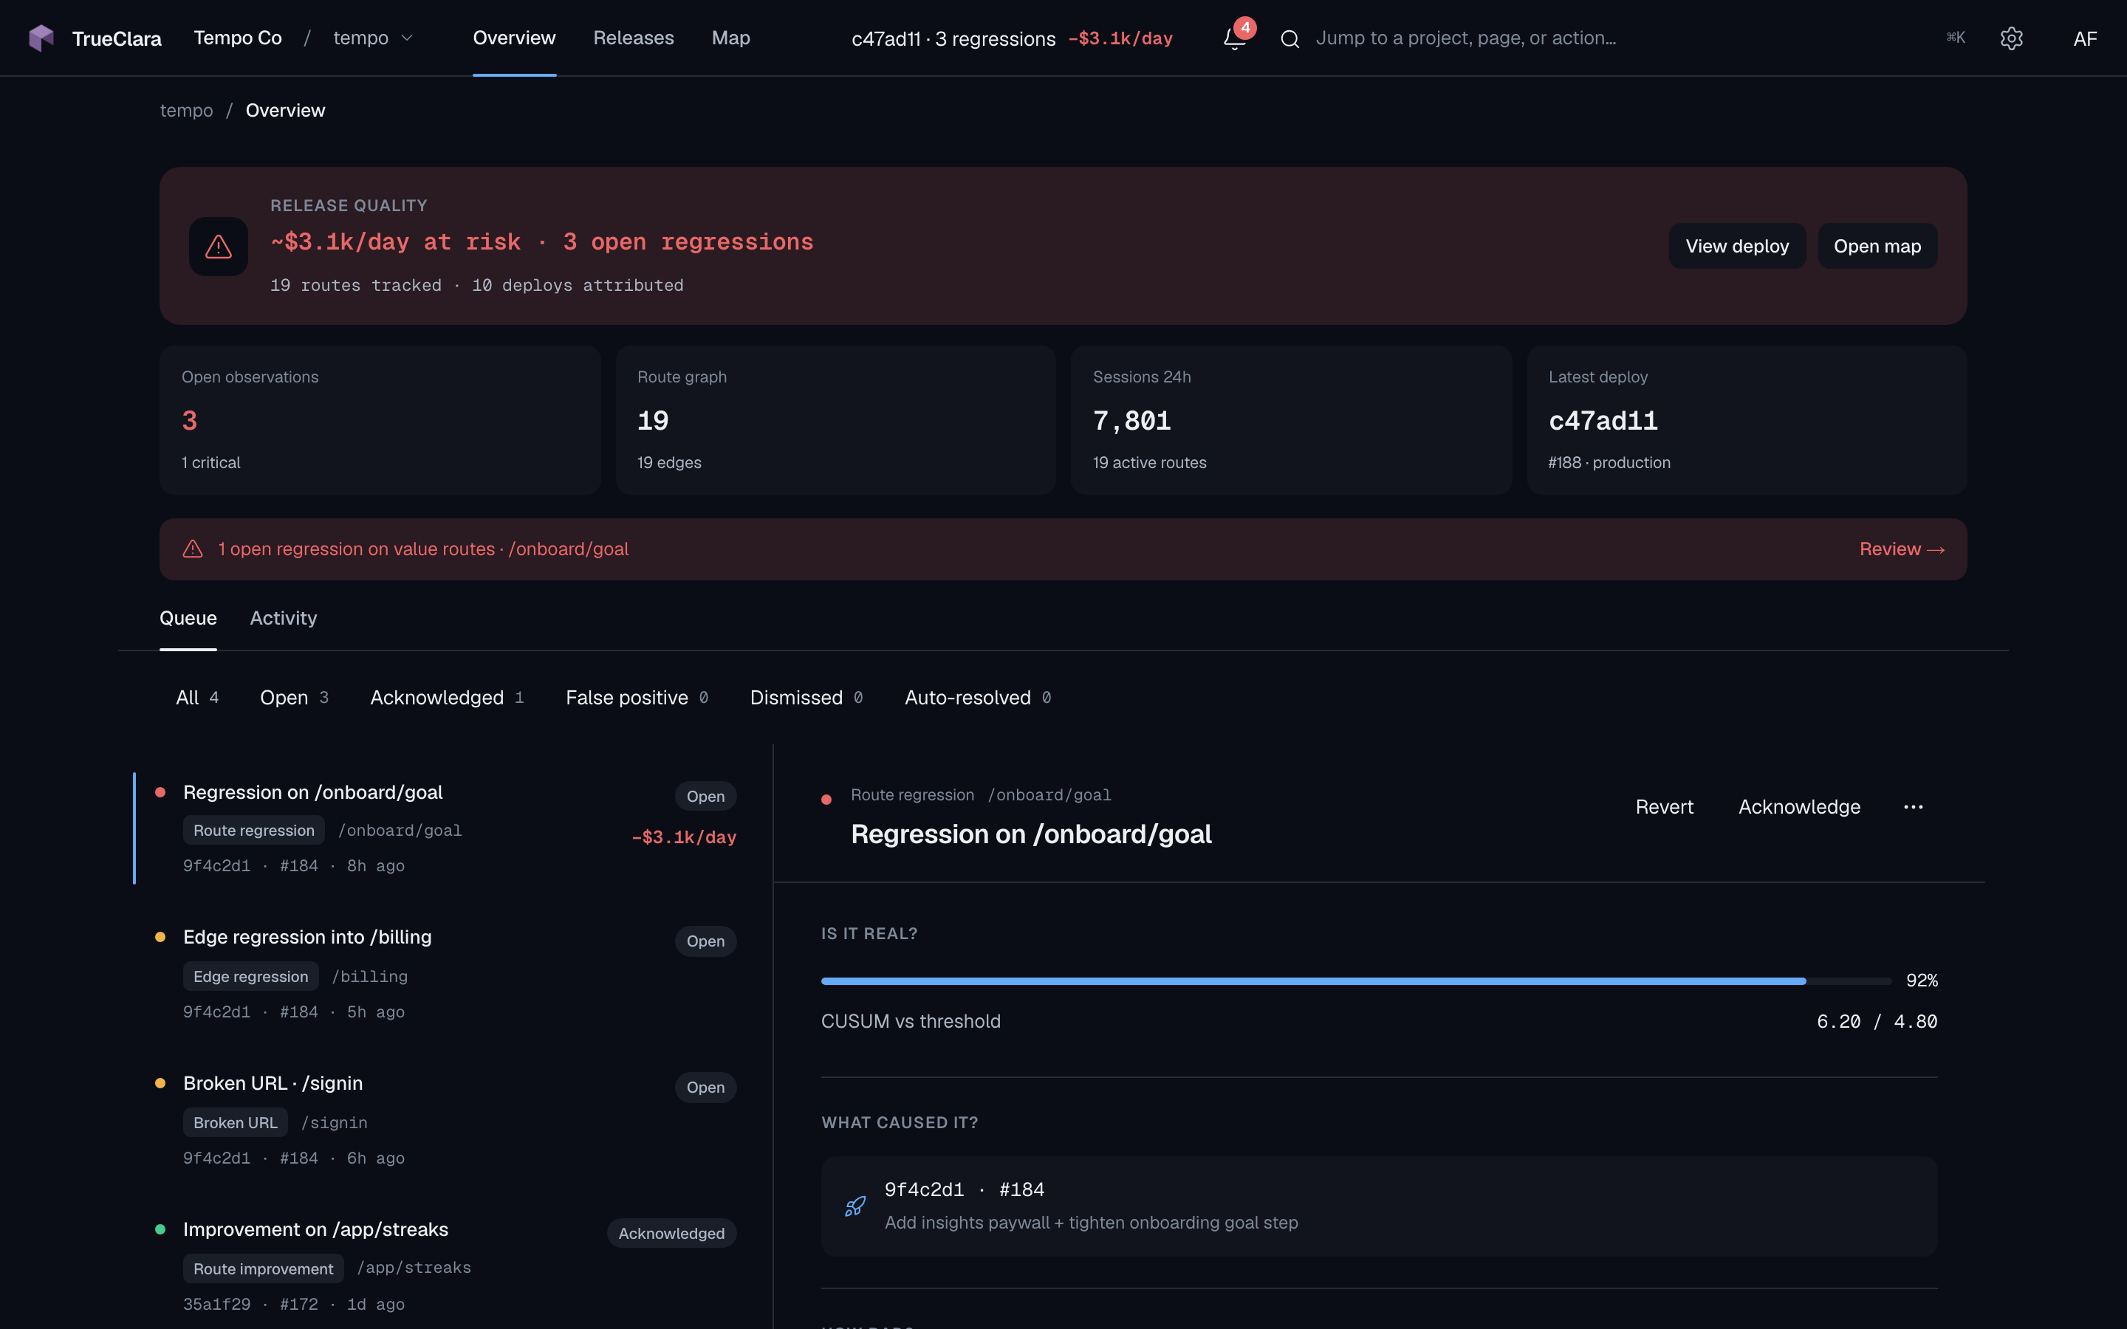Follow the Review arrow link
The image size is (2127, 1329).
[x=1902, y=549]
